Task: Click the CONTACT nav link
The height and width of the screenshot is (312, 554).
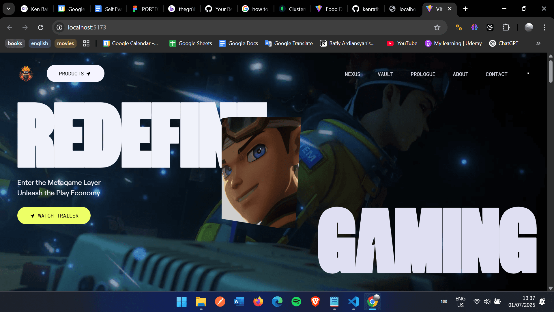Action: tap(496, 74)
